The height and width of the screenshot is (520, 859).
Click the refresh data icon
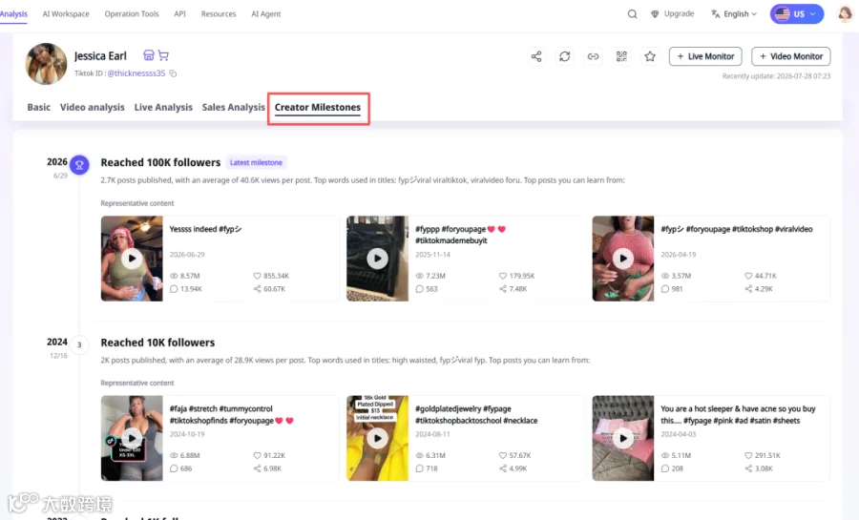tap(565, 56)
